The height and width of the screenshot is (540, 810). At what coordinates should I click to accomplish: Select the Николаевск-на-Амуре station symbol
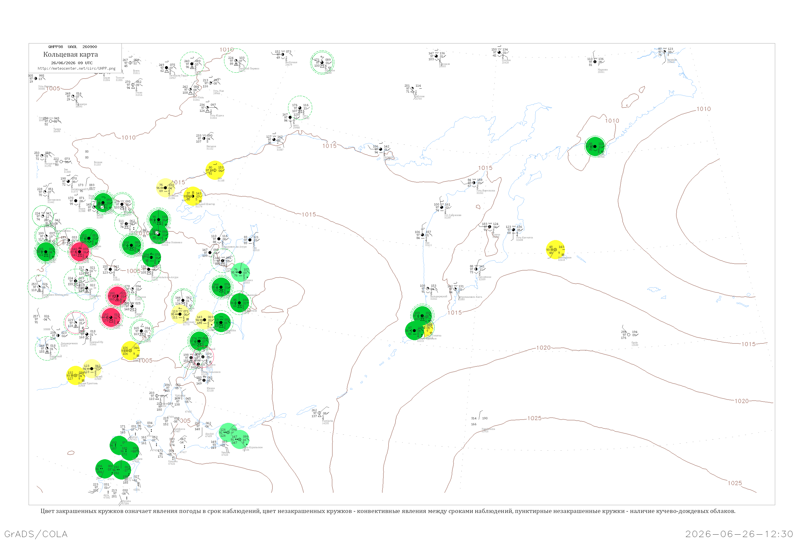(219, 239)
